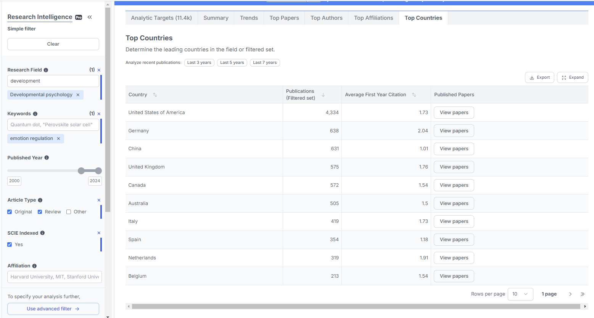Click the Pro badge next to Research Intelligence
Viewport: 594px width, 318px height.
(78, 17)
